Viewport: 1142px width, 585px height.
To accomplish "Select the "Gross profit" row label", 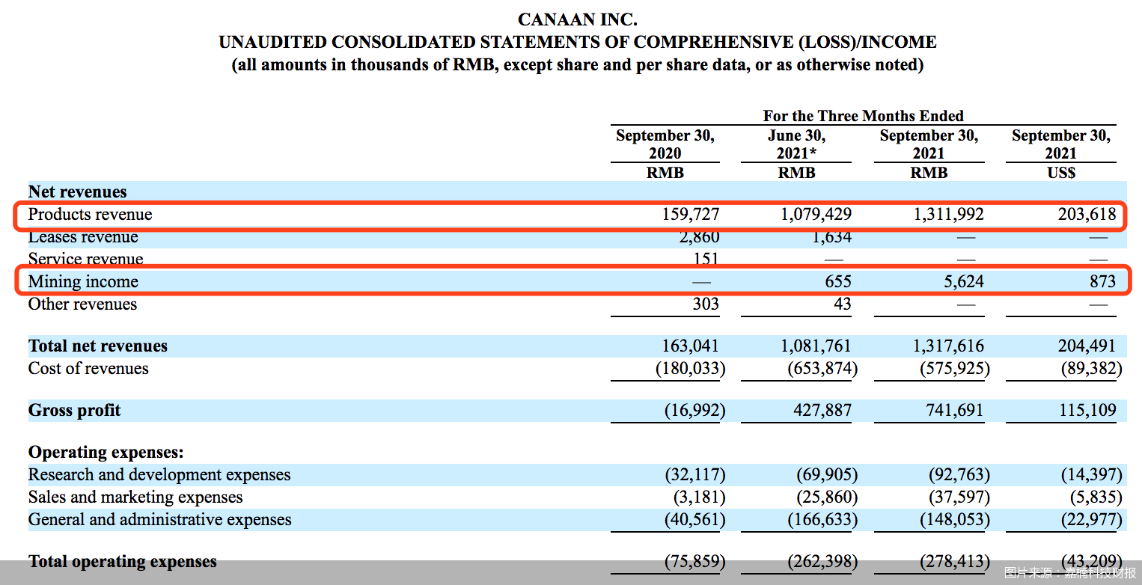I will (x=75, y=411).
